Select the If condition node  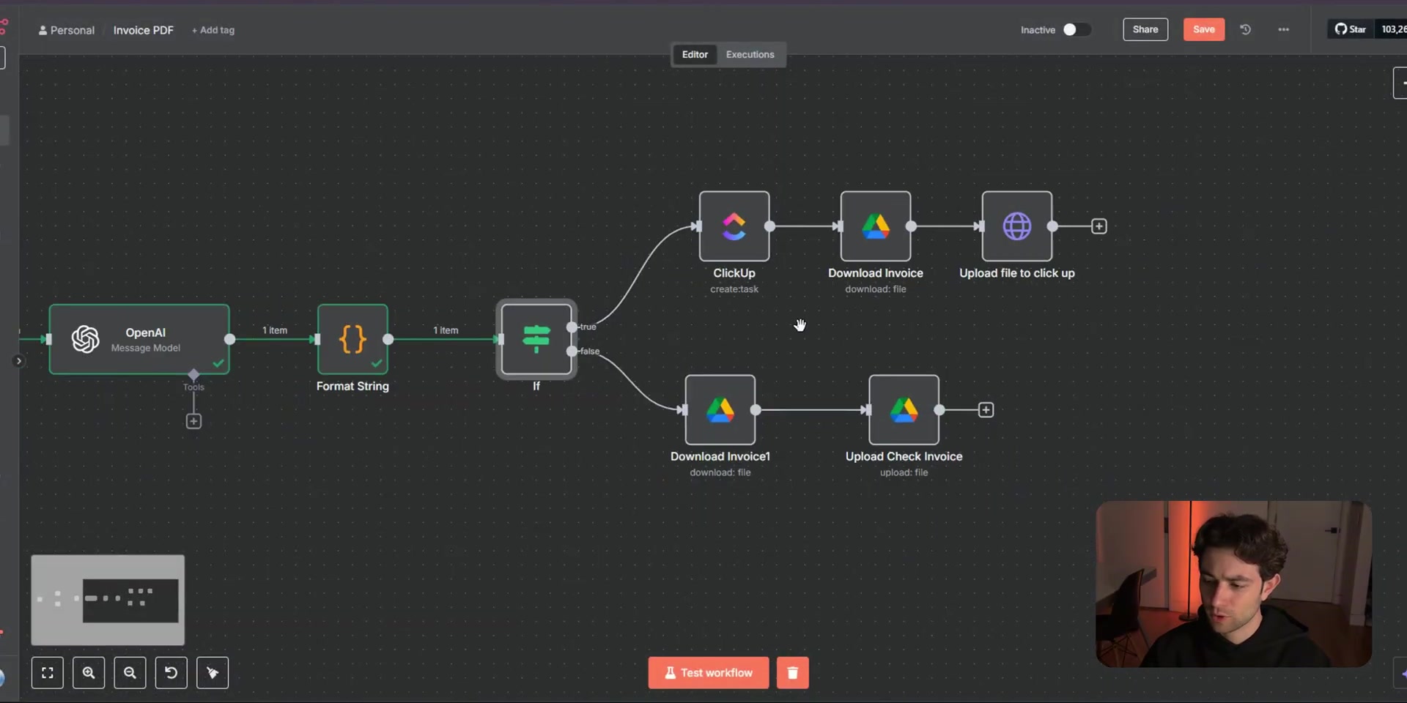(536, 339)
